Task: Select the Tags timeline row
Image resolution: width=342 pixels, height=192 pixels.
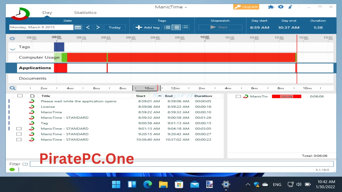Action: (x=171, y=47)
